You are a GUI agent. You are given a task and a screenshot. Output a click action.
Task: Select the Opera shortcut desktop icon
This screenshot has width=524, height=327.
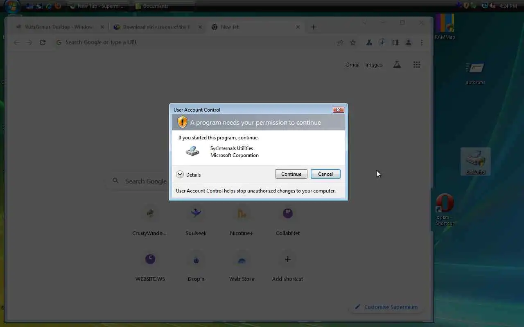445,209
